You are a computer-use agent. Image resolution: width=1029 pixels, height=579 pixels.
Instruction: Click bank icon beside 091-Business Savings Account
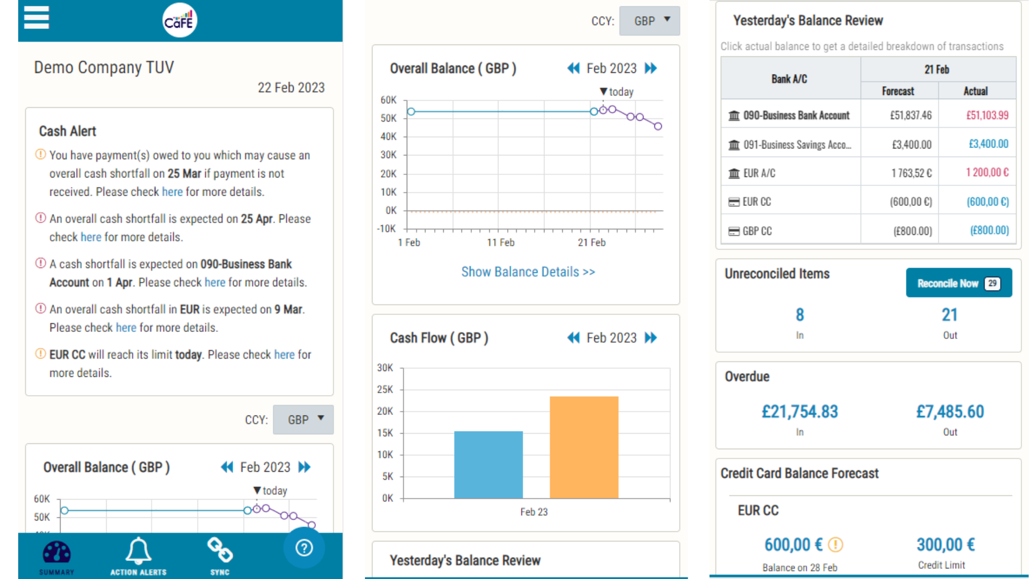point(734,145)
